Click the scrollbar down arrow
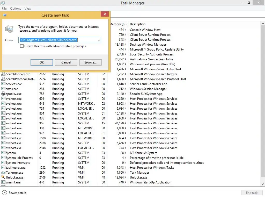The height and width of the screenshot is (199, 265). click(x=263, y=184)
